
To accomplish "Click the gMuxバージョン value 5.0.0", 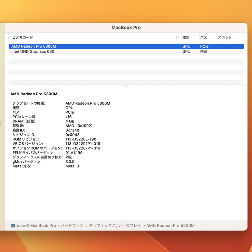I will tap(70, 162).
